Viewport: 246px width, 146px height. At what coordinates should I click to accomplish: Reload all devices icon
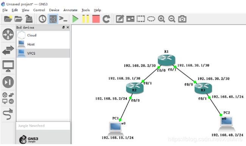click(x=106, y=19)
